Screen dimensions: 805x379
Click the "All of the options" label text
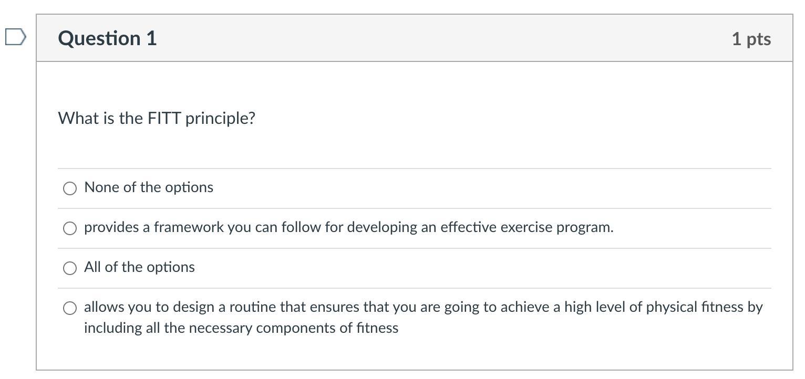point(139,267)
